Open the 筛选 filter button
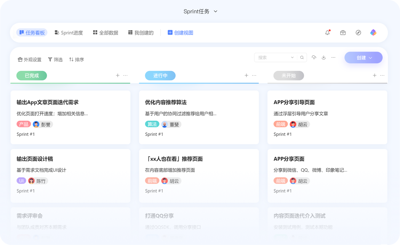The height and width of the screenshot is (245, 400). [55, 60]
